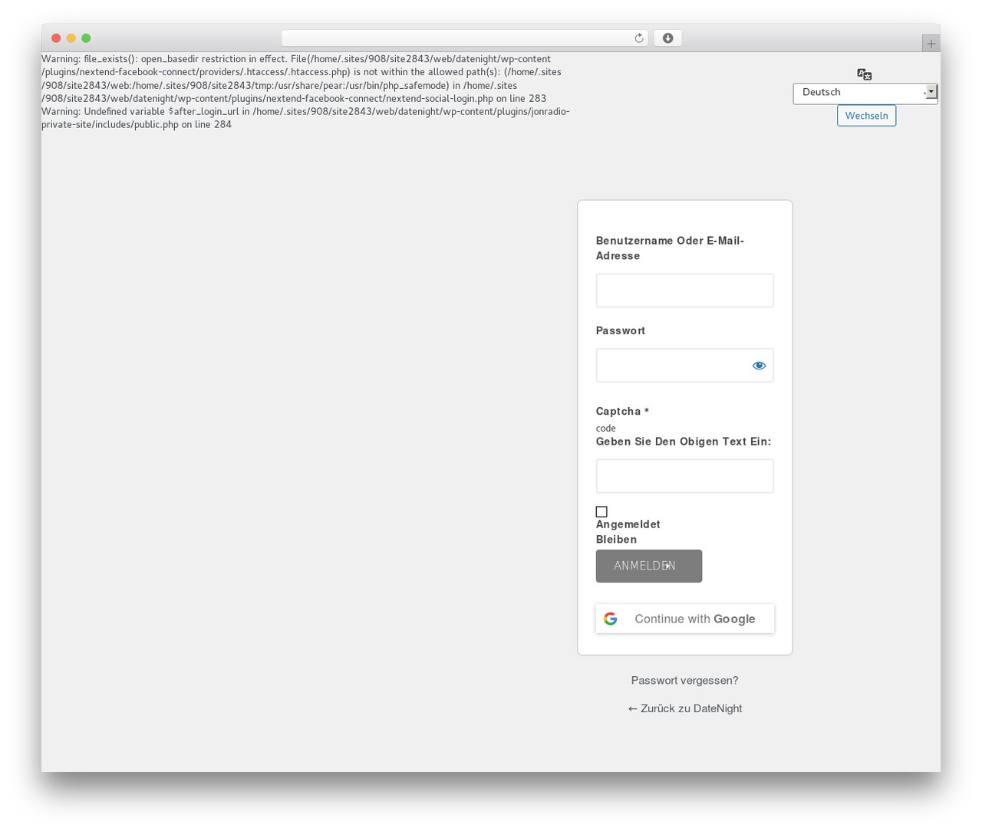Click the Captcha * label
Viewport: 982px width, 831px height.
click(x=622, y=412)
